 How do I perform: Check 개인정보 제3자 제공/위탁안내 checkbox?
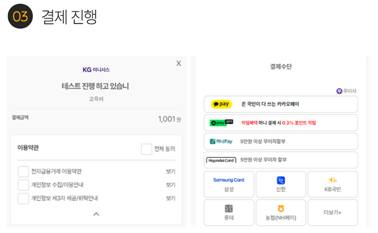pos(23,199)
